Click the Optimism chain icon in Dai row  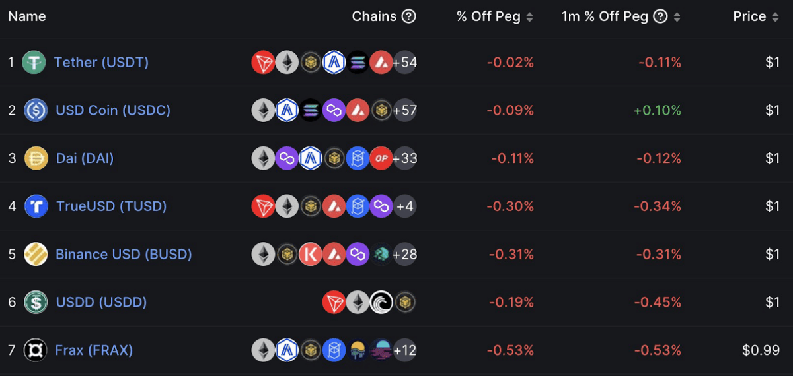(381, 158)
